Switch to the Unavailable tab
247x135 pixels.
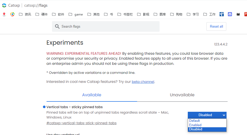tap(182, 95)
